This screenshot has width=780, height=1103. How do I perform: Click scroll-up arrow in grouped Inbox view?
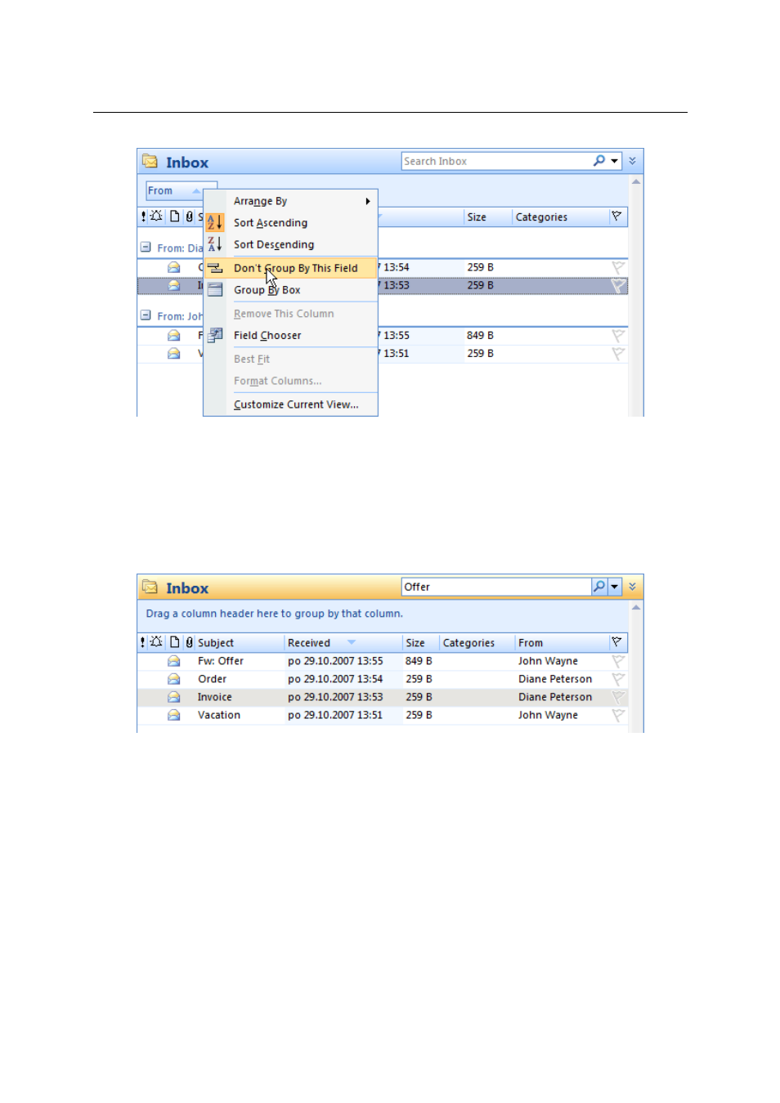pos(636,182)
